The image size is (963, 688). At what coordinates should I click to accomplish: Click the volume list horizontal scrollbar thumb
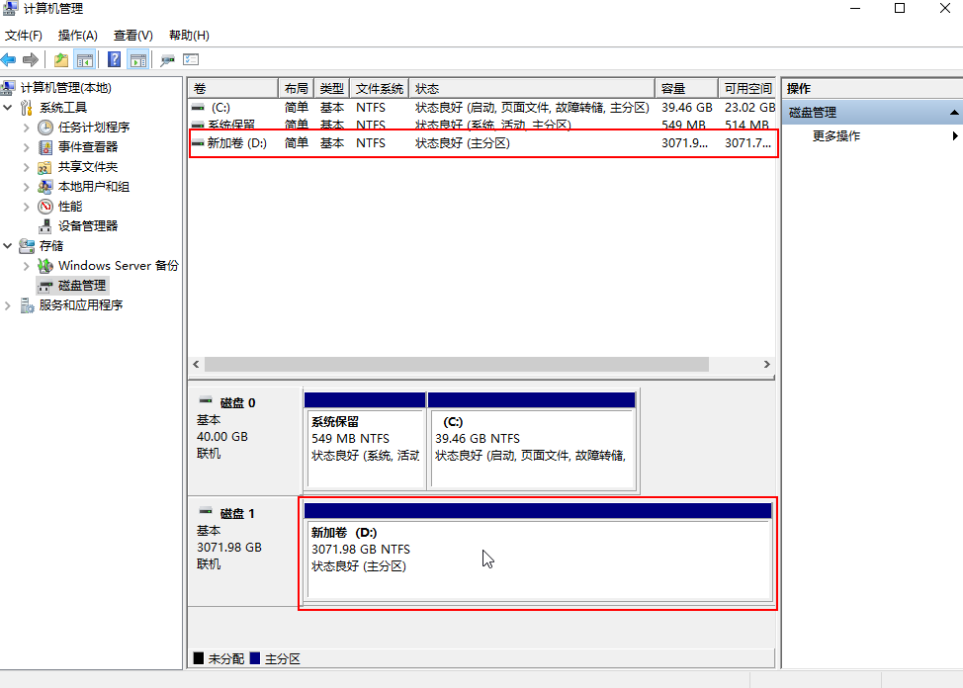click(x=457, y=365)
